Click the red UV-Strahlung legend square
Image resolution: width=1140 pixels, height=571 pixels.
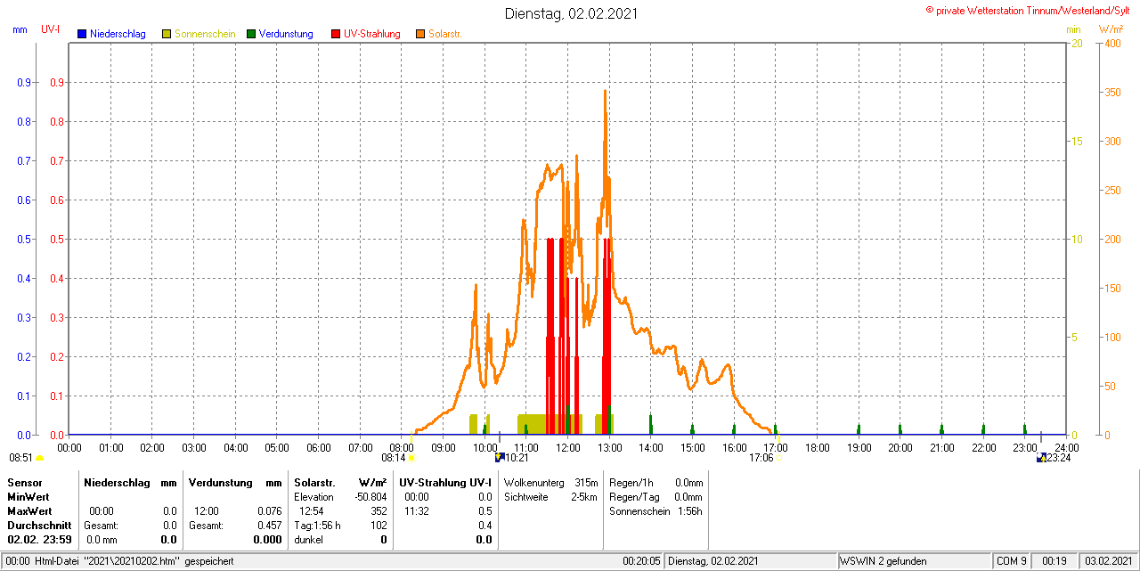click(336, 34)
